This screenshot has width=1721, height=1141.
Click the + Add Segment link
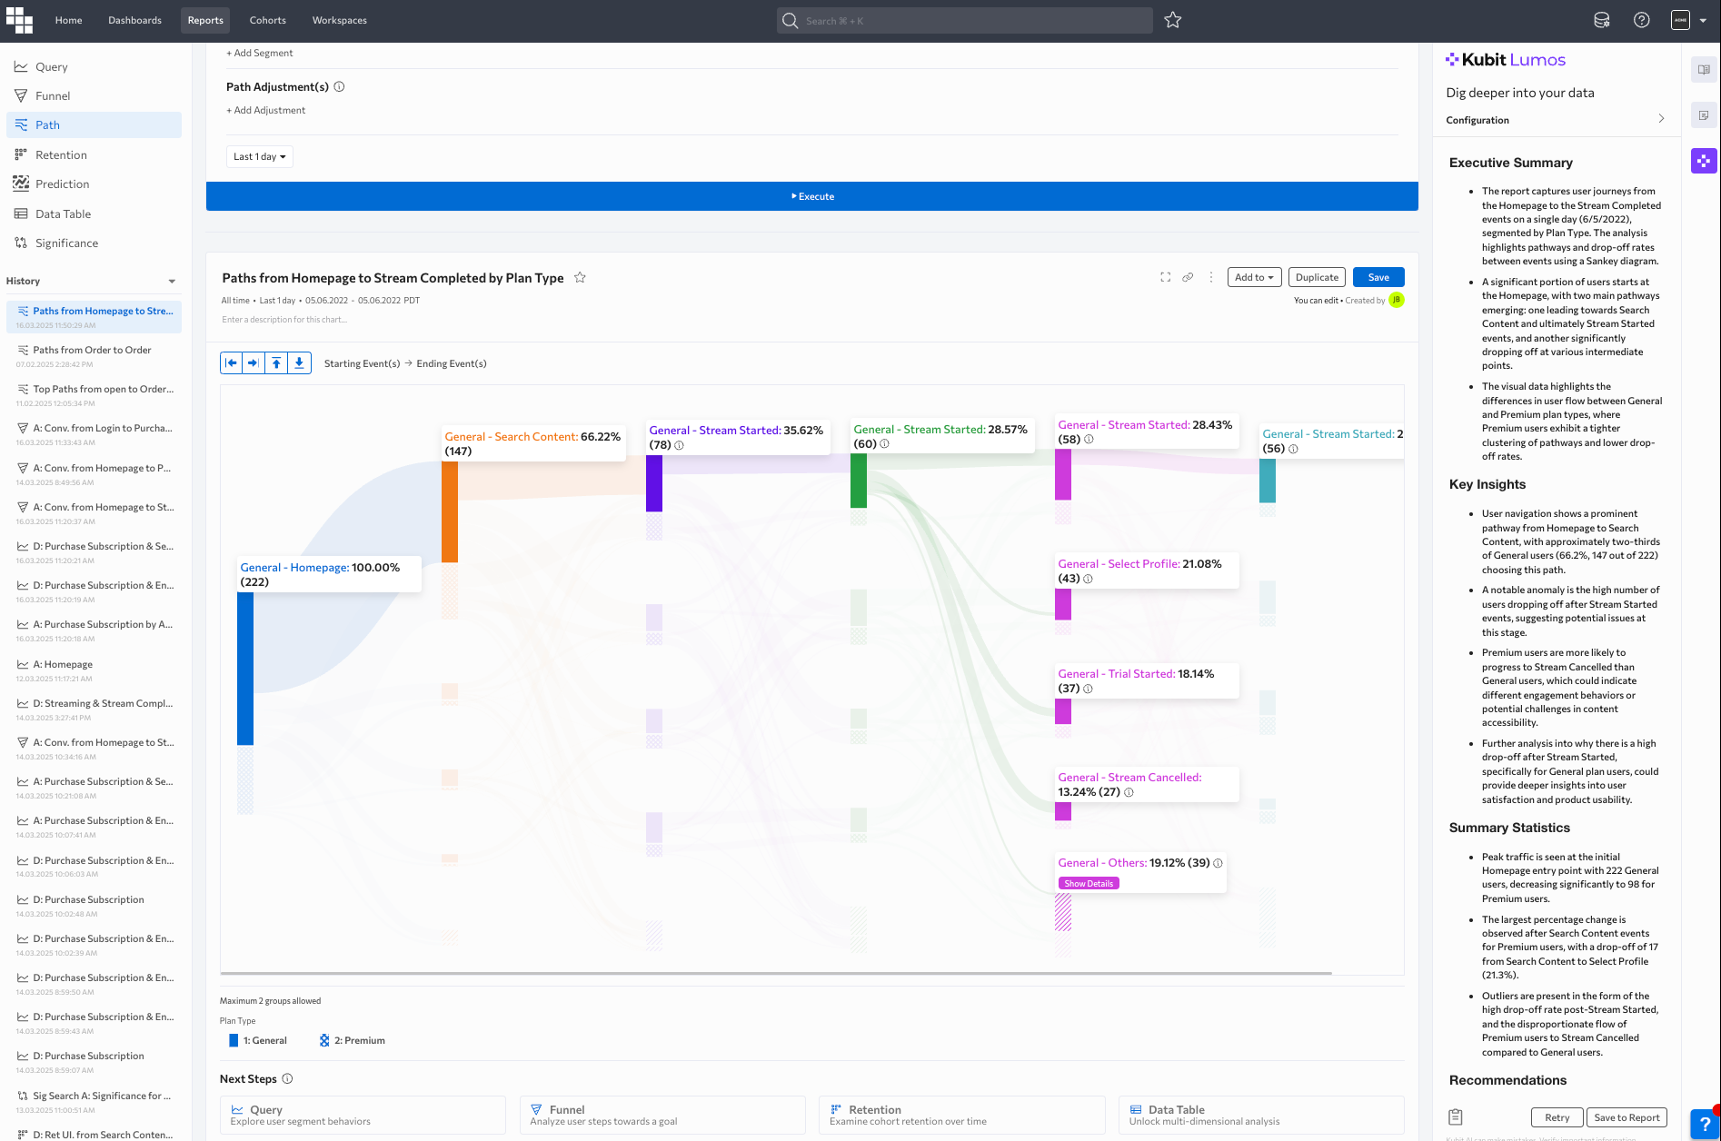[x=260, y=53]
